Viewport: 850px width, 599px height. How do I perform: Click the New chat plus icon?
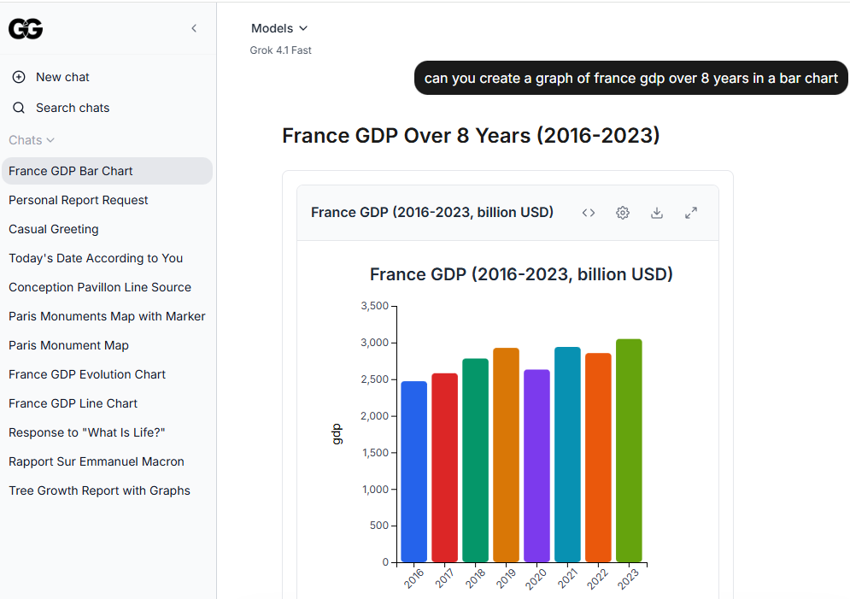[x=19, y=77]
